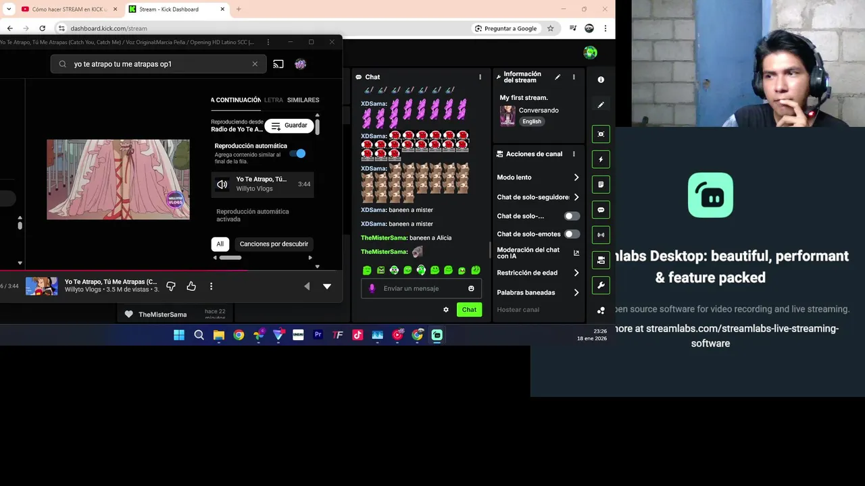Edit stream info with pencil icon
This screenshot has height=486, width=865.
[x=558, y=77]
